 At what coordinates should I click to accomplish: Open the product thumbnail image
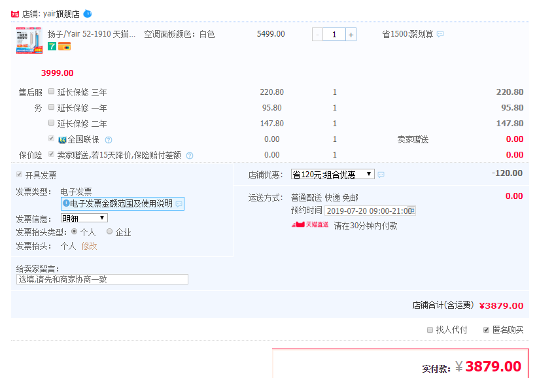29,41
